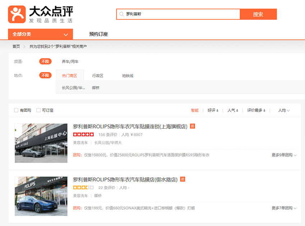The image size is (305, 226).
Task: Click the star rating of 御水路店
Action: point(83,188)
